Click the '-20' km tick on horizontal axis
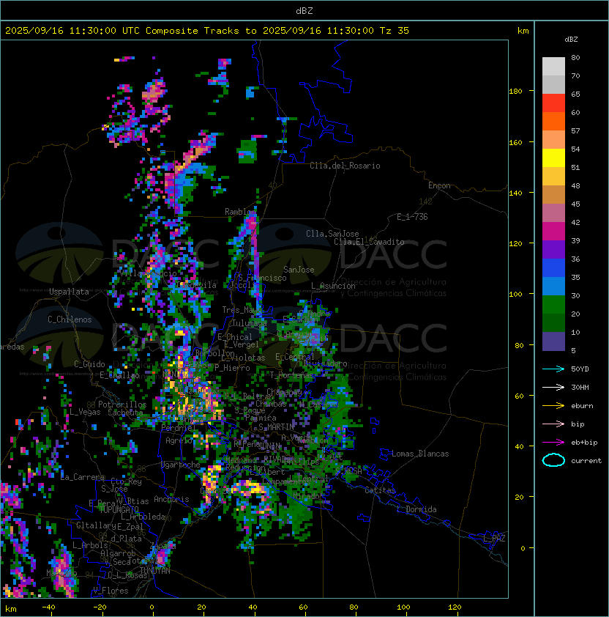This screenshot has width=609, height=617. click(100, 607)
